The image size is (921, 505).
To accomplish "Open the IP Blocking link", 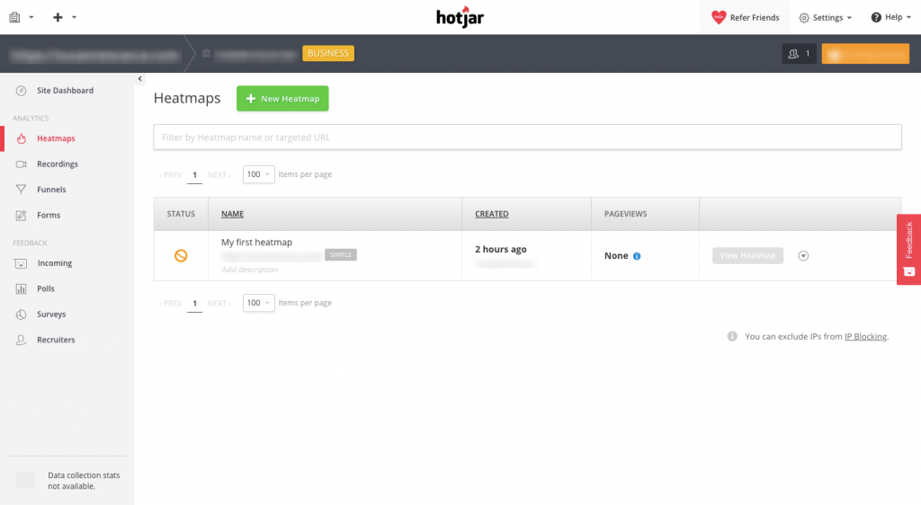I will pos(866,336).
